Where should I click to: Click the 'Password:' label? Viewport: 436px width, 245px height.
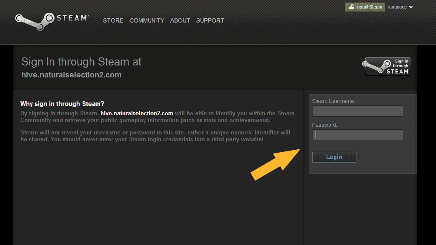(x=324, y=125)
